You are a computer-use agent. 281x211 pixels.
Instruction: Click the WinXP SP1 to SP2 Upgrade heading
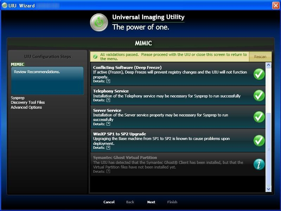pos(120,134)
